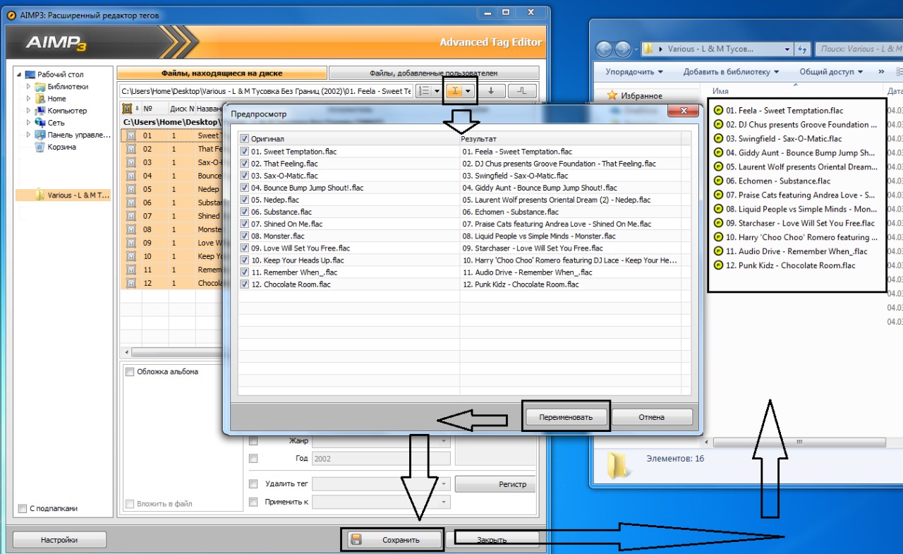Click the file path field in AIMP editor

tap(265, 91)
